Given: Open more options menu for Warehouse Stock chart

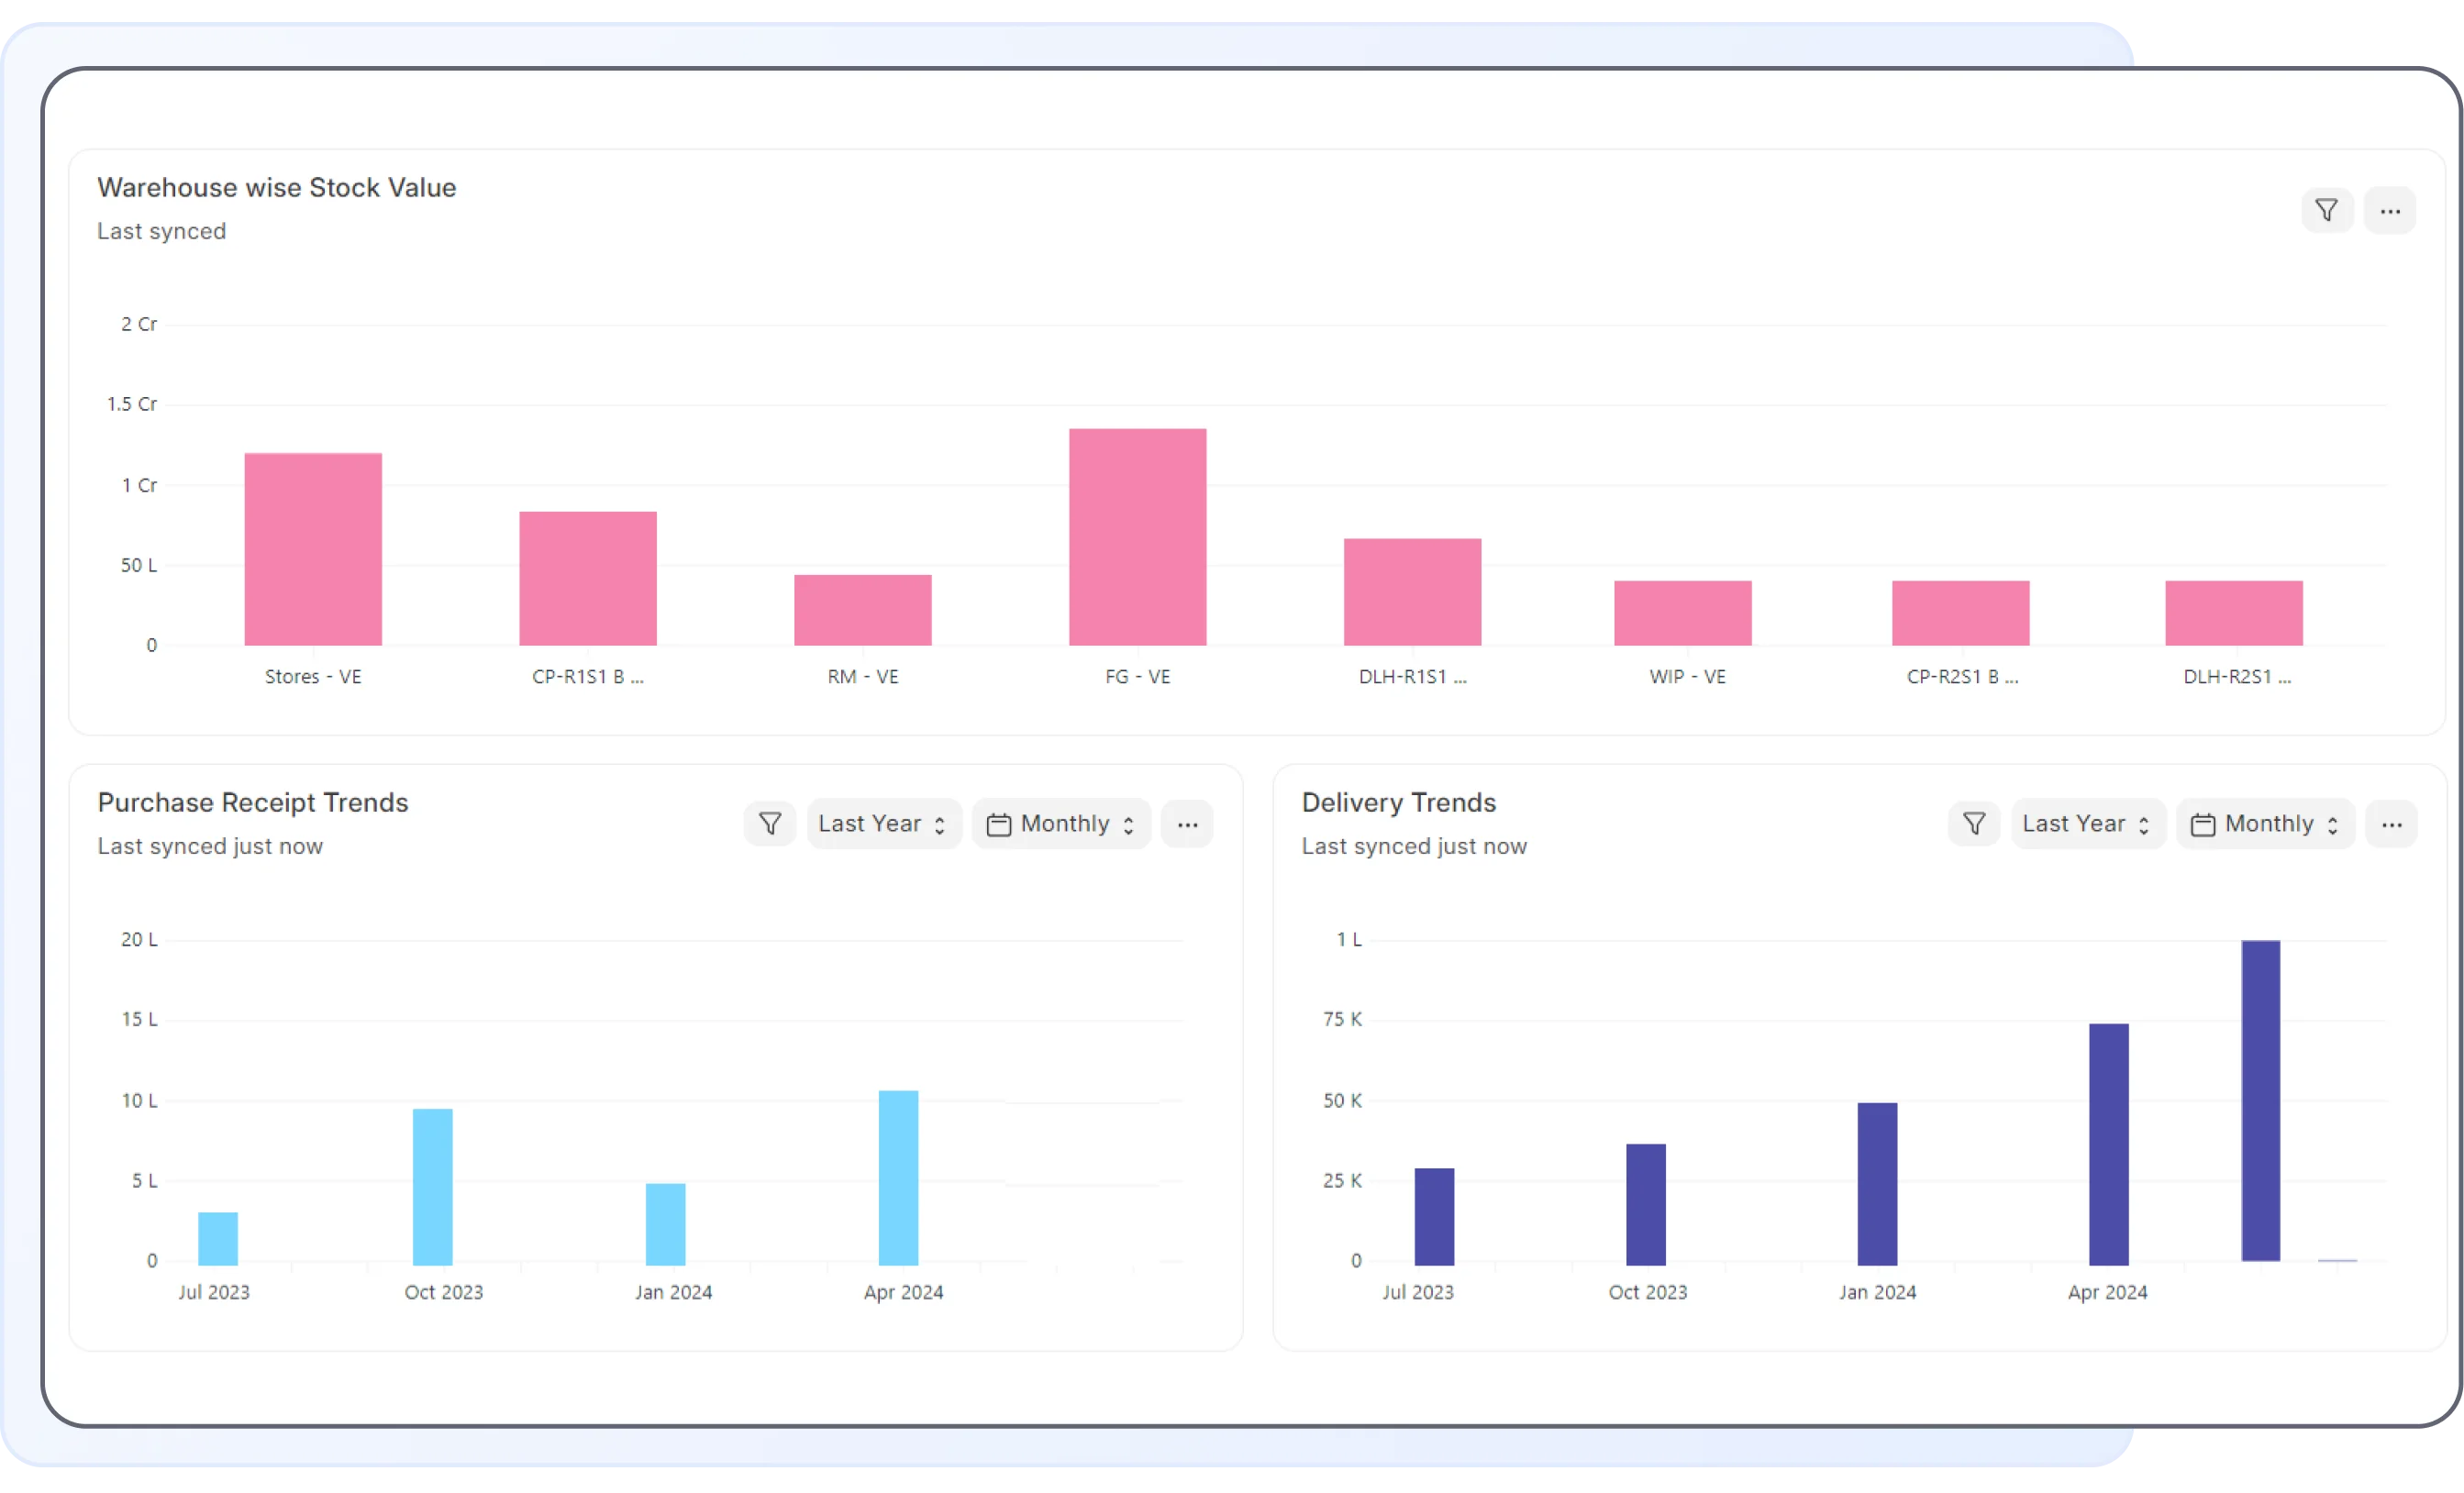Looking at the screenshot, I should (2389, 211).
